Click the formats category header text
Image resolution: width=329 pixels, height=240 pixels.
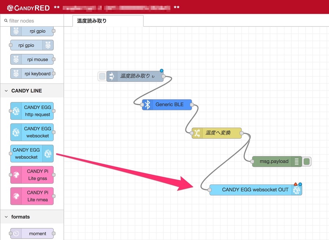(x=20, y=217)
